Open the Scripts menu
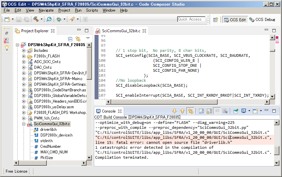 (x=92, y=10)
